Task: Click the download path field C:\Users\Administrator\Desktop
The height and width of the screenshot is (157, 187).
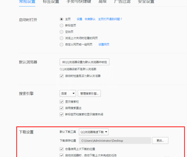Action: (x=115, y=140)
